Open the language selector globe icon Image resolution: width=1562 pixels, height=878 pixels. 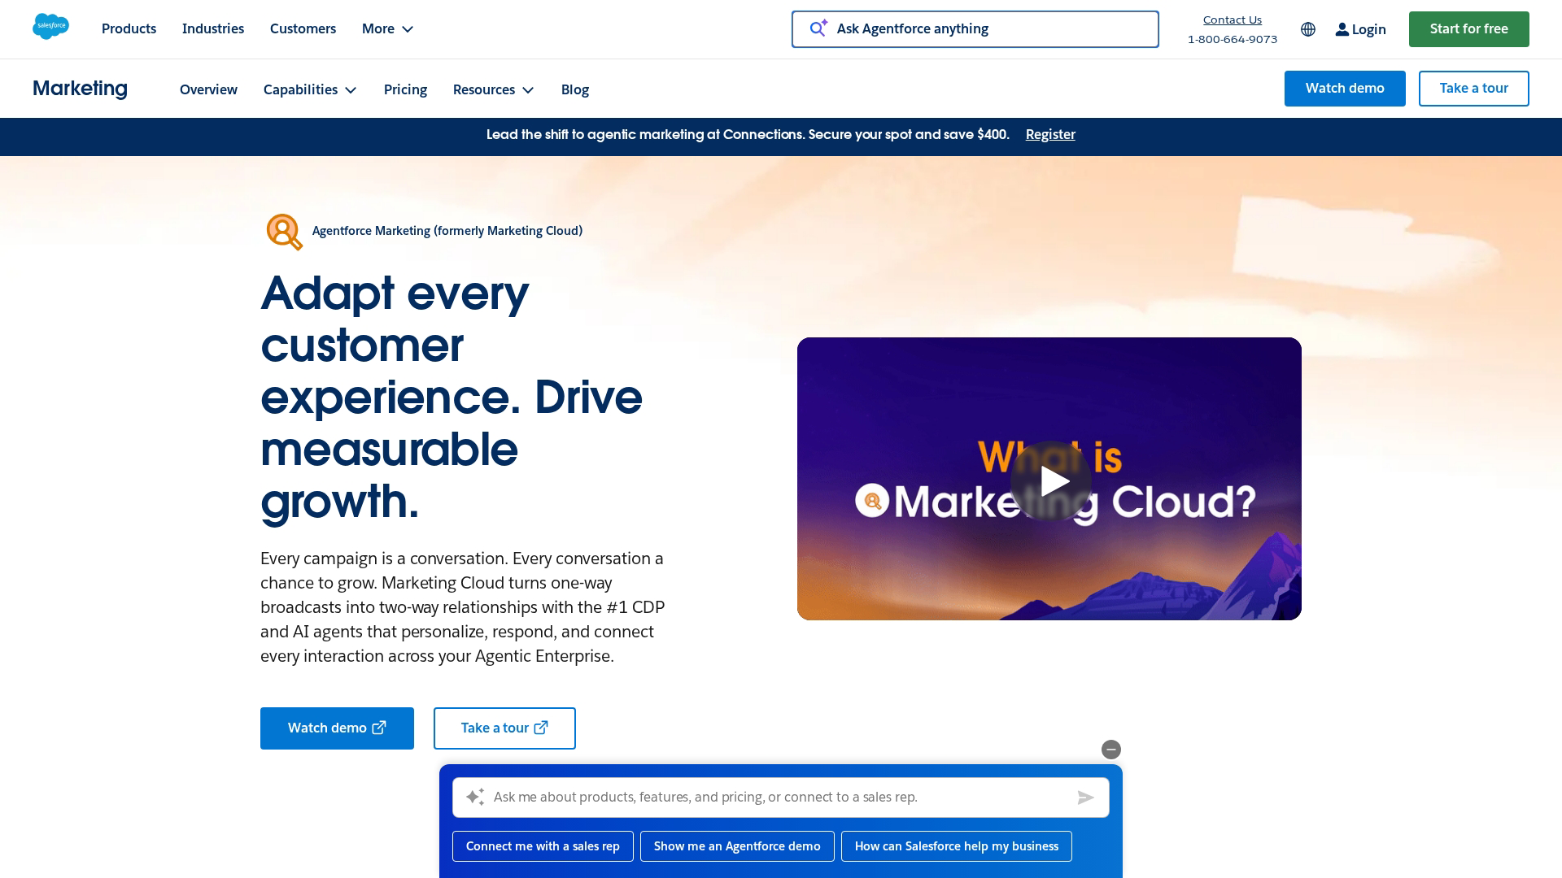[1307, 29]
